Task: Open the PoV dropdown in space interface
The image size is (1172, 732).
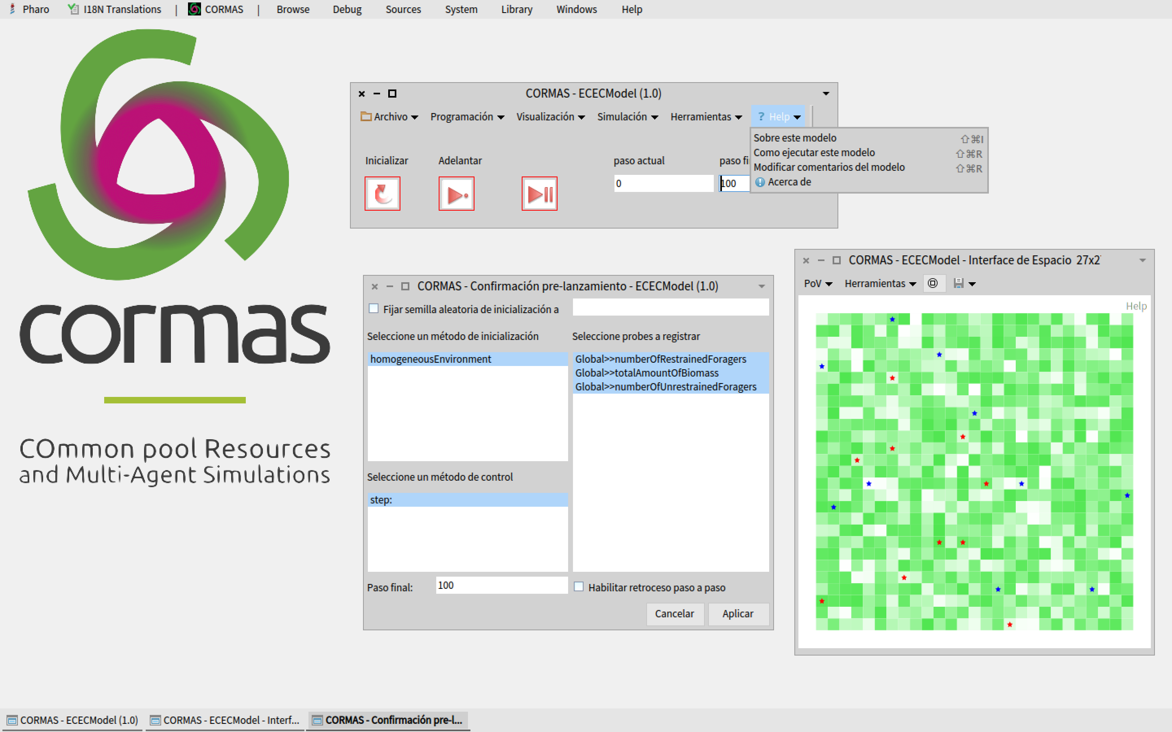Action: (818, 284)
